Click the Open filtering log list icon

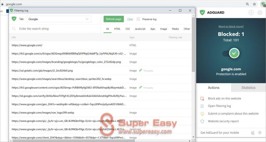click(x=202, y=106)
